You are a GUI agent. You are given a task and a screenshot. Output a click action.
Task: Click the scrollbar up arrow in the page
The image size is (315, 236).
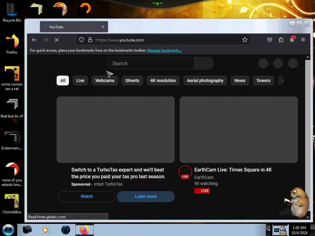click(308, 57)
